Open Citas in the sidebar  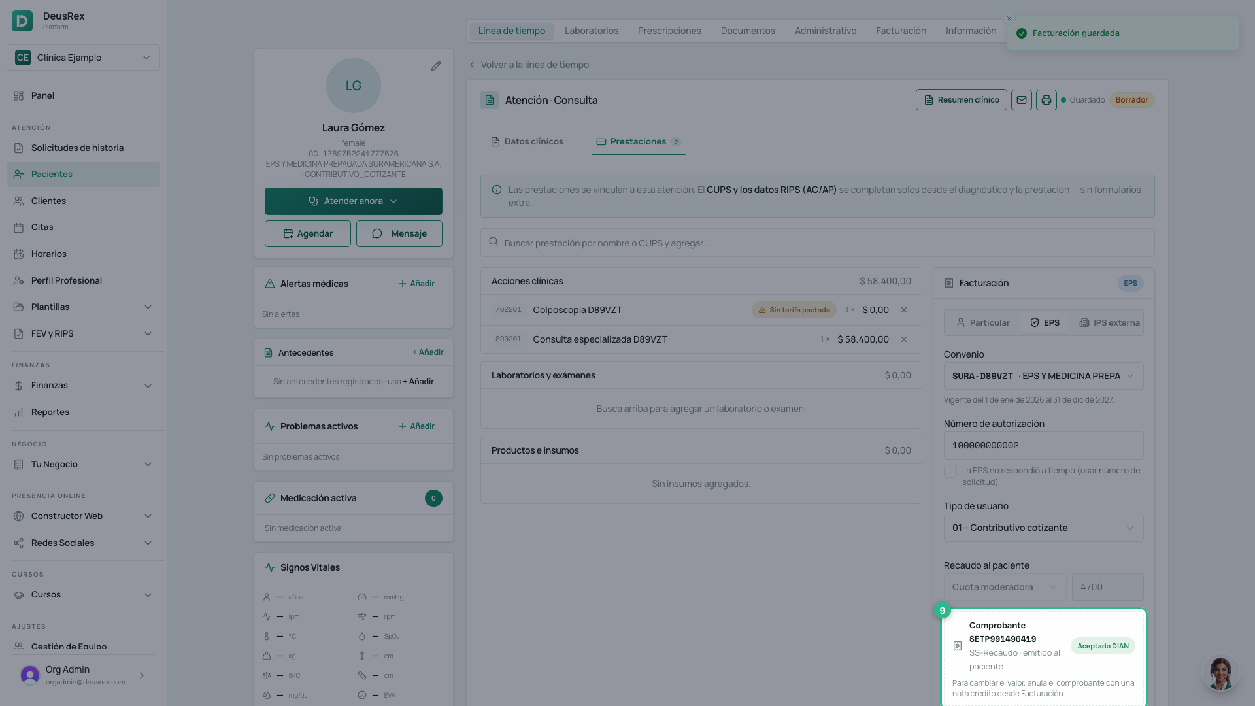click(x=83, y=227)
